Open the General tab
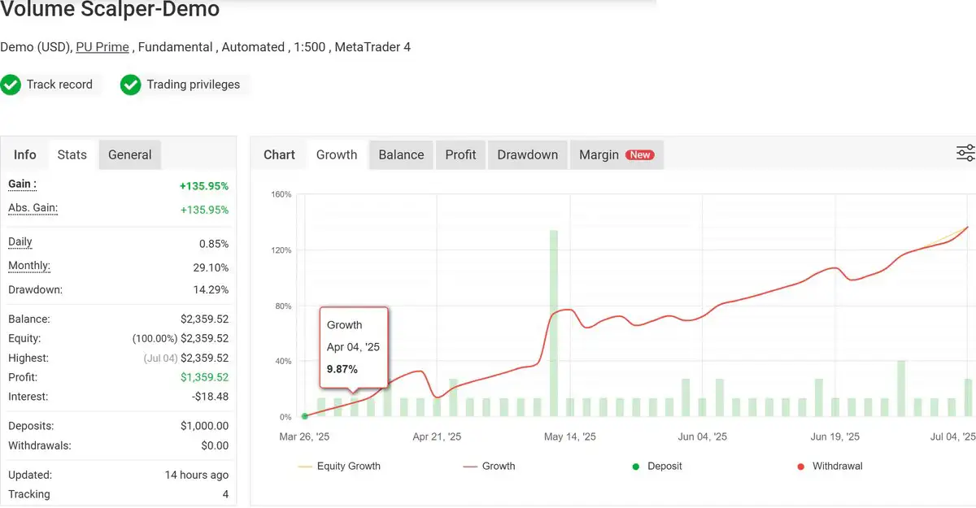The width and height of the screenshot is (976, 508). click(x=130, y=154)
